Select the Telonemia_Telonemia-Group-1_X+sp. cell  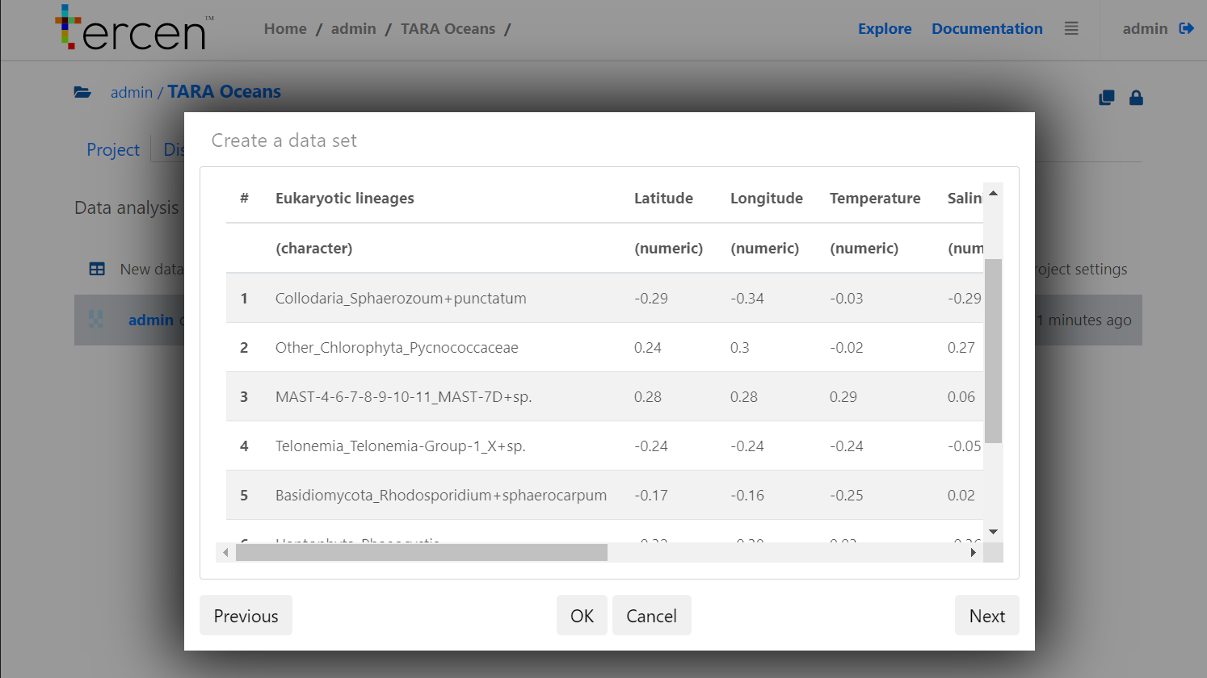click(x=400, y=446)
